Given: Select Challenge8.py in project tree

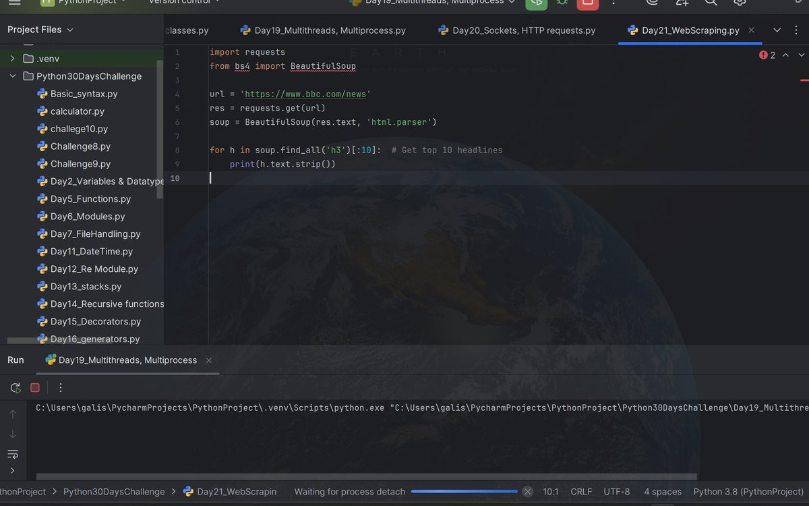Looking at the screenshot, I should pos(80,146).
